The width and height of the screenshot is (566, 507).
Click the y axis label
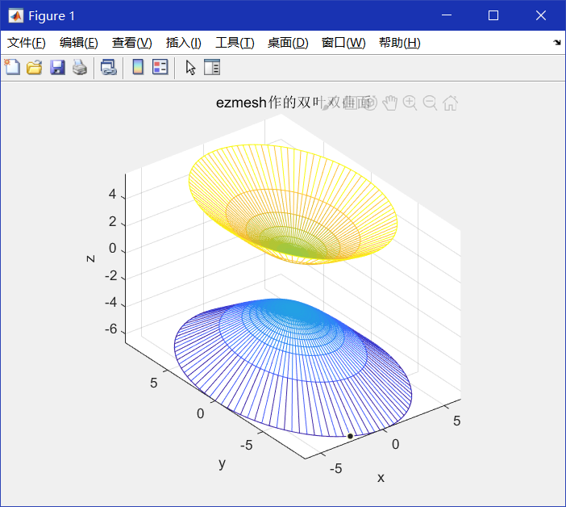point(222,463)
